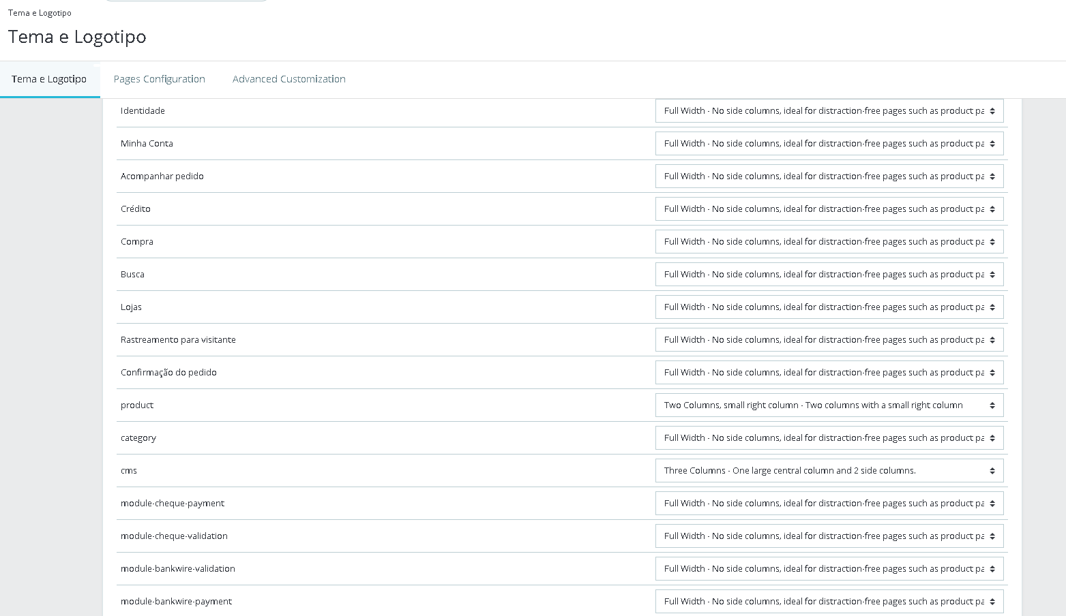Click the category row label
This screenshot has height=616, width=1066.
[138, 438]
